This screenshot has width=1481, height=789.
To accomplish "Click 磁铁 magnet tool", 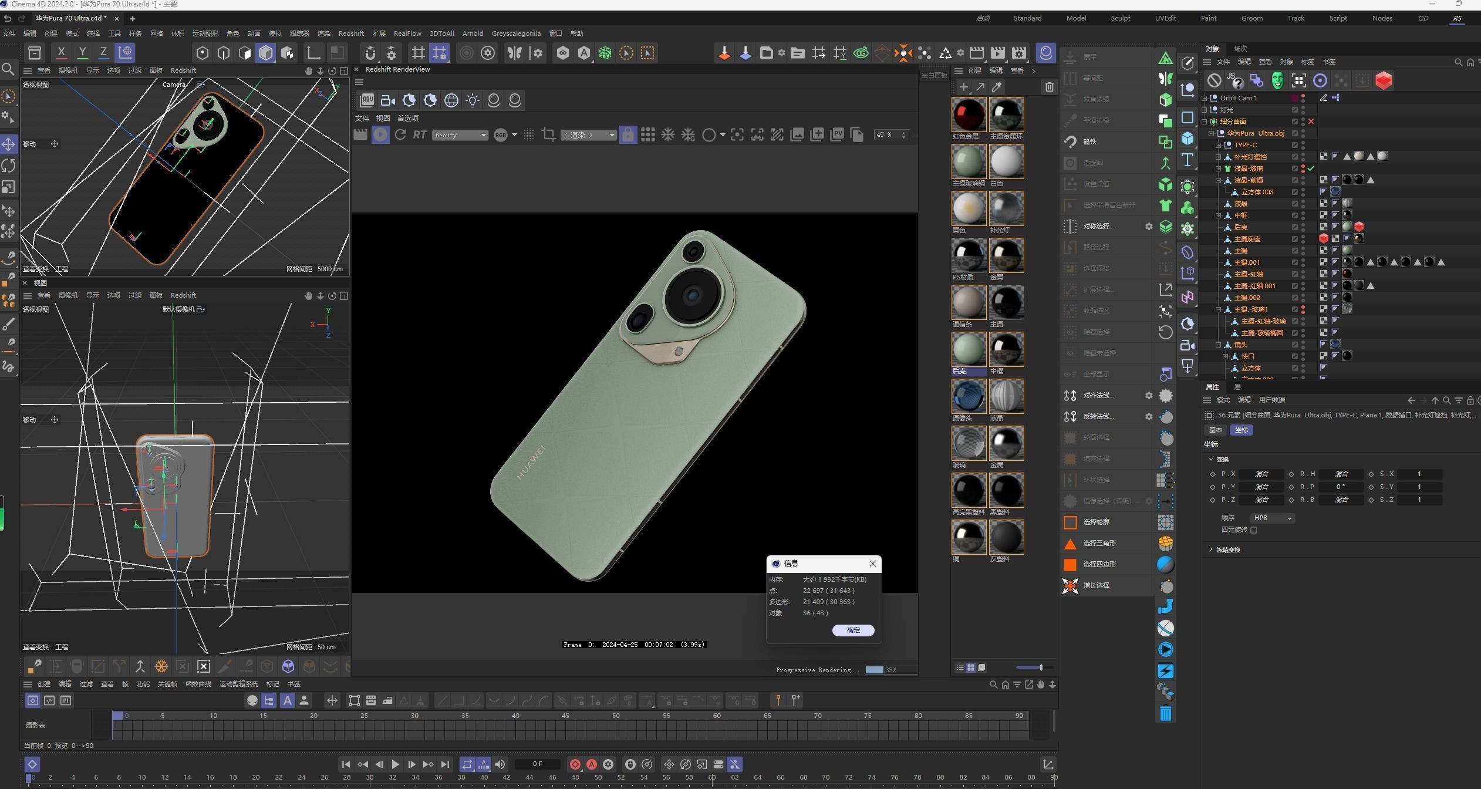I will (x=1089, y=141).
